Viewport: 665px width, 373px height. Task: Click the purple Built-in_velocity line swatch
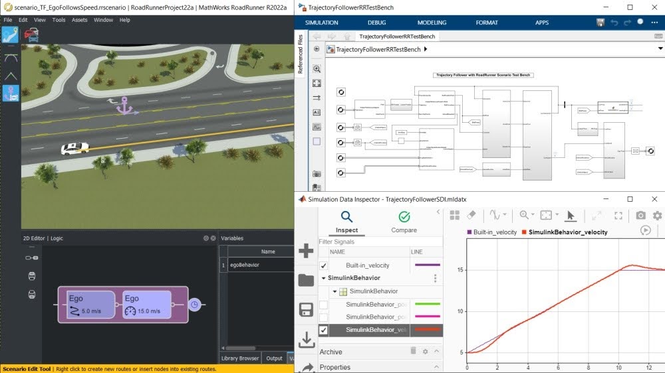pos(426,265)
